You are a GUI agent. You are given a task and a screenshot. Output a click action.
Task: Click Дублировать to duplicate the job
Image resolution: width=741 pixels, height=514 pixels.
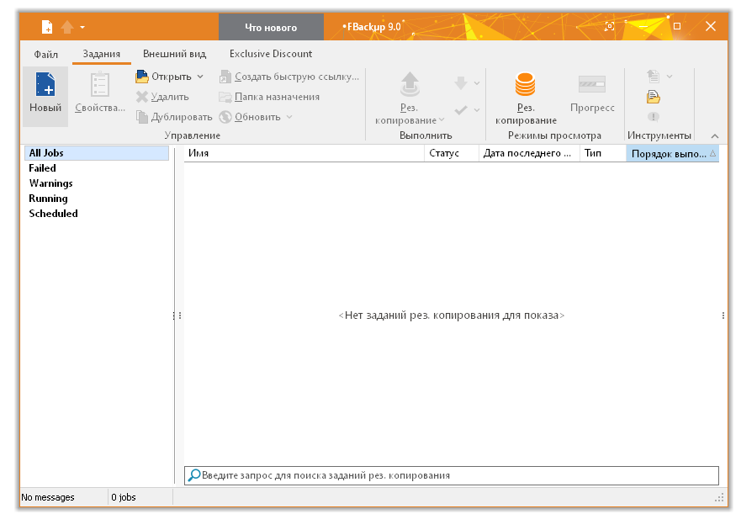174,117
